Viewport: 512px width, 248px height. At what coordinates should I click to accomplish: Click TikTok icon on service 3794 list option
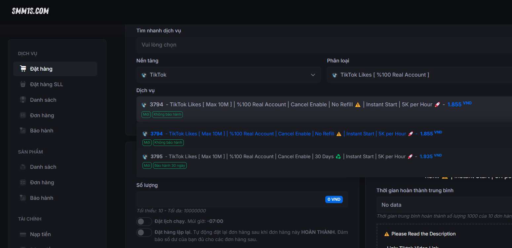coord(144,134)
